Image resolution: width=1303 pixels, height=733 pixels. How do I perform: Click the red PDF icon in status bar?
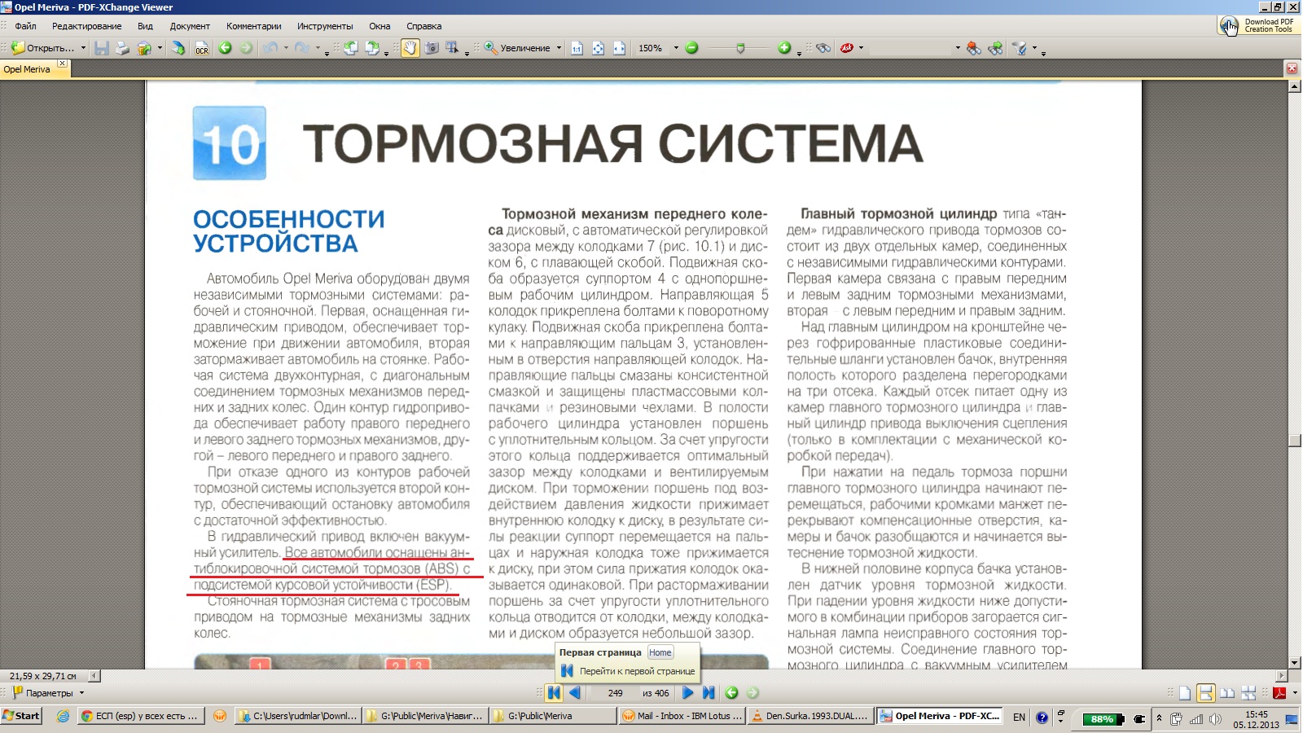click(x=1279, y=693)
